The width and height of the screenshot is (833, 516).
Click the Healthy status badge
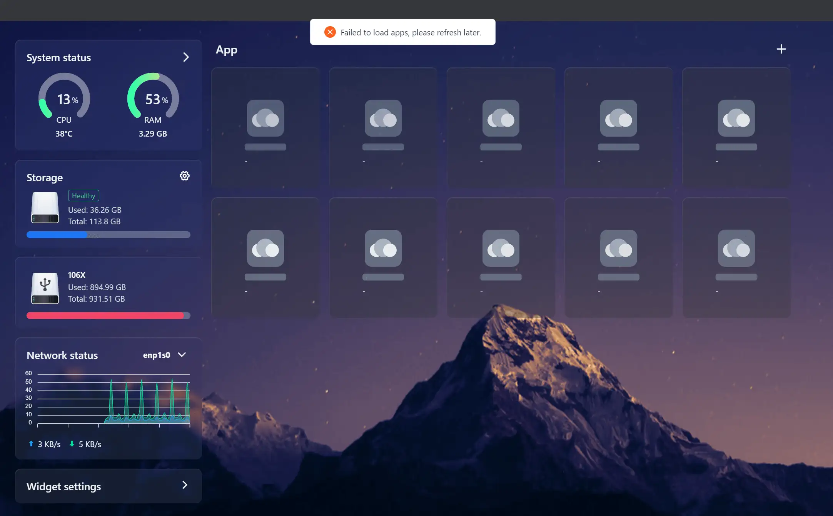83,195
